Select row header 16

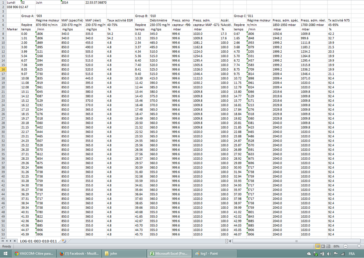tap(3, 69)
